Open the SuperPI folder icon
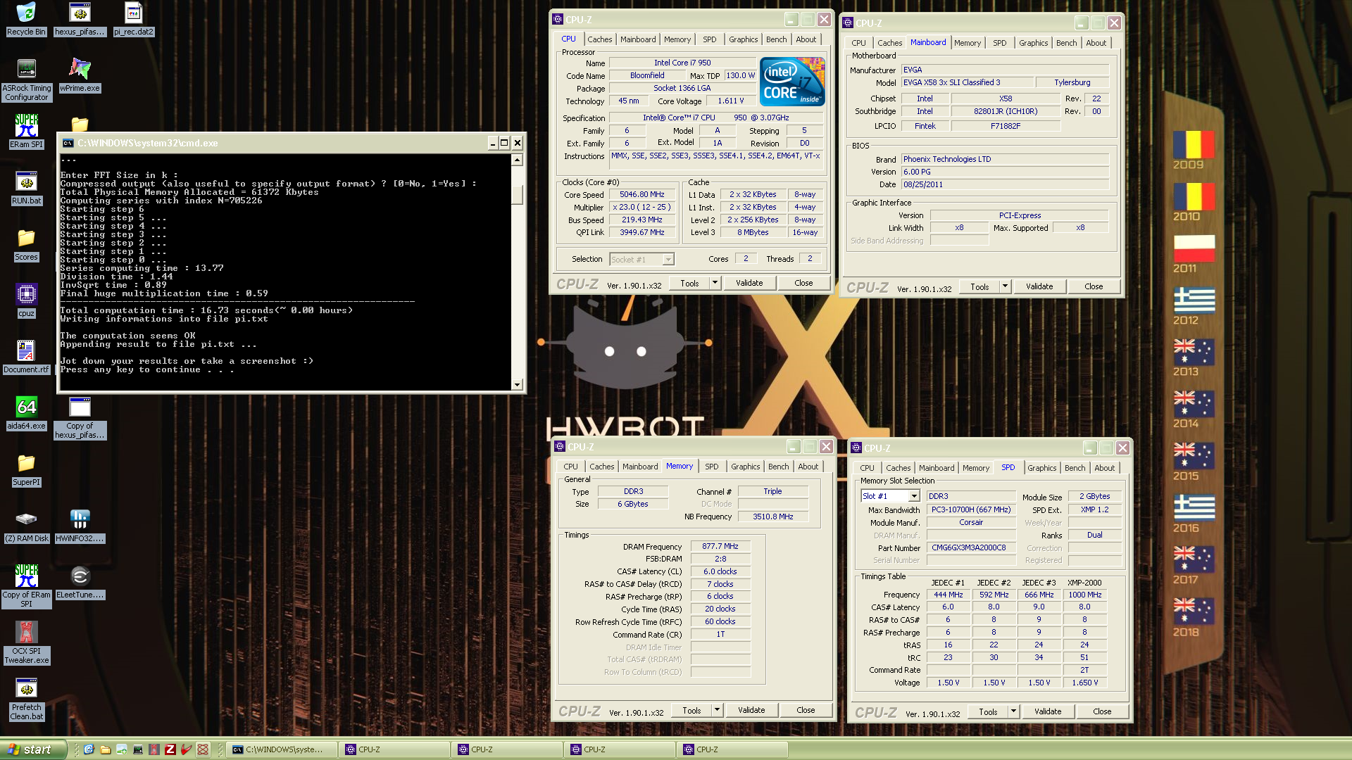Image resolution: width=1352 pixels, height=760 pixels. (x=26, y=469)
